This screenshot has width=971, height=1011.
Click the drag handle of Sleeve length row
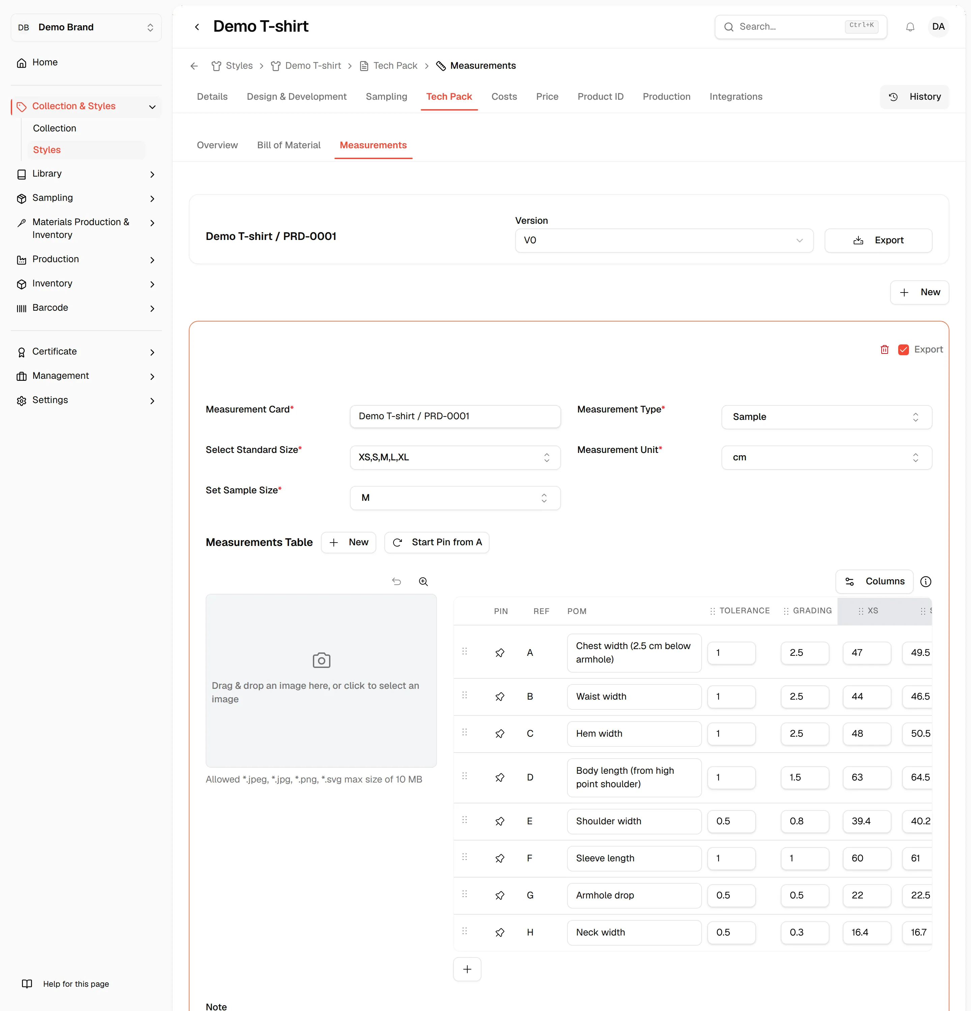click(464, 857)
